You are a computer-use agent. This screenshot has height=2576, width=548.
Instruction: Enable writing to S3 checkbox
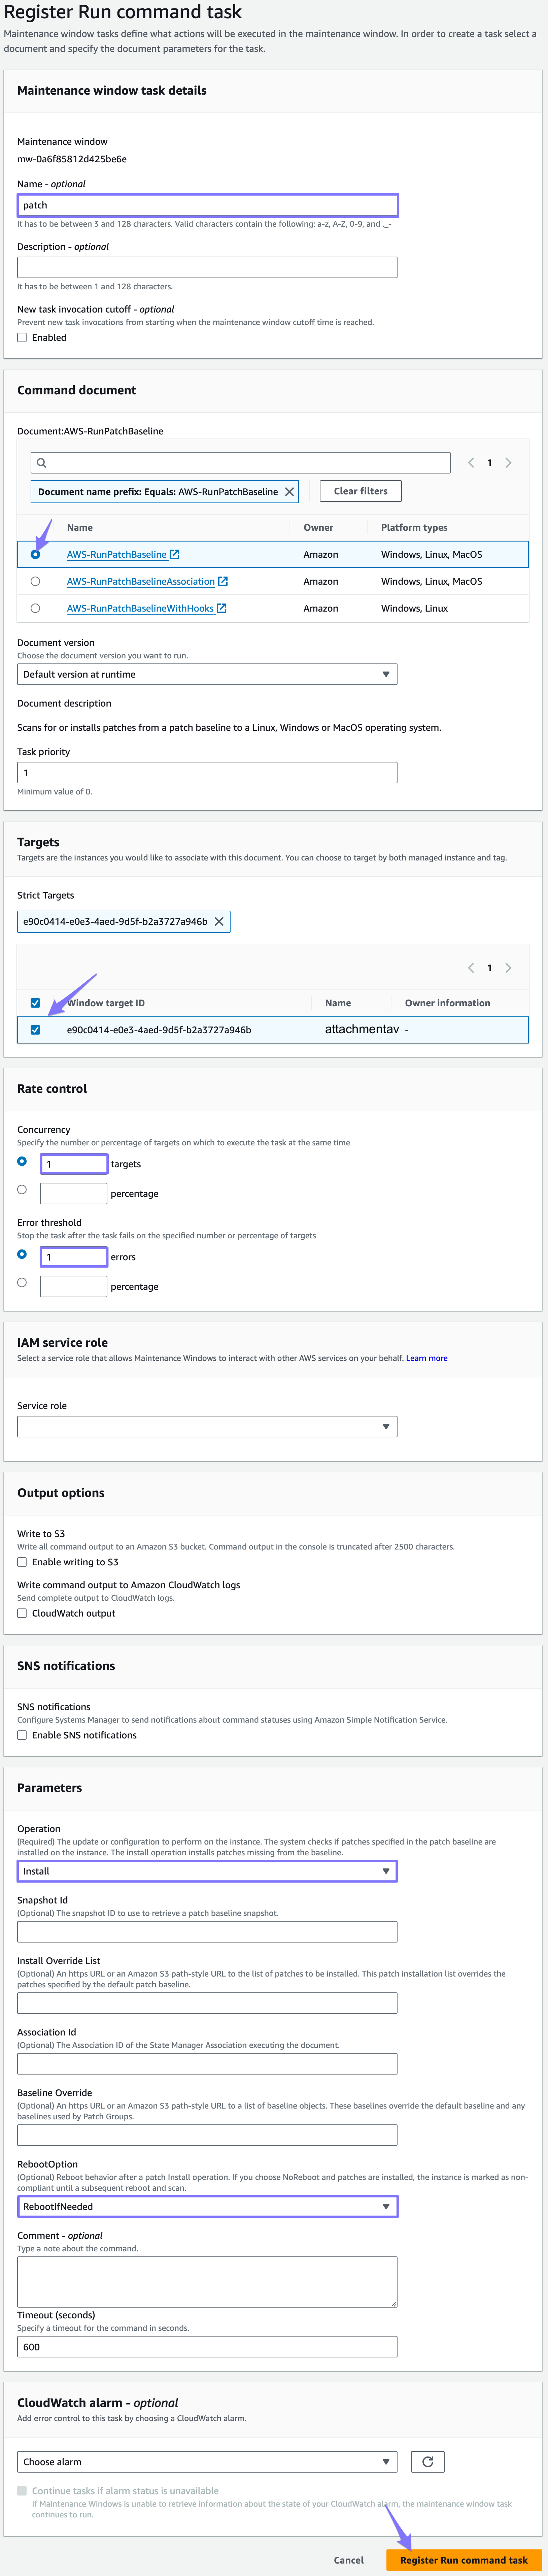coord(22,1562)
